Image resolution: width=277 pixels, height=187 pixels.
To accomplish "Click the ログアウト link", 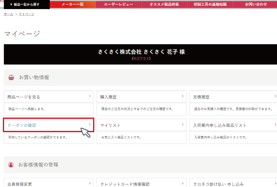I will tap(141, 59).
